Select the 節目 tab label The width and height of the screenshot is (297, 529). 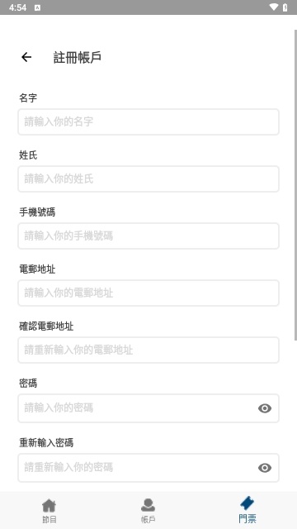point(49,519)
